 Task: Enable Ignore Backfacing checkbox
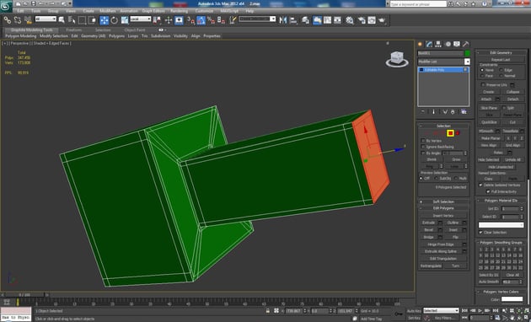(x=423, y=147)
